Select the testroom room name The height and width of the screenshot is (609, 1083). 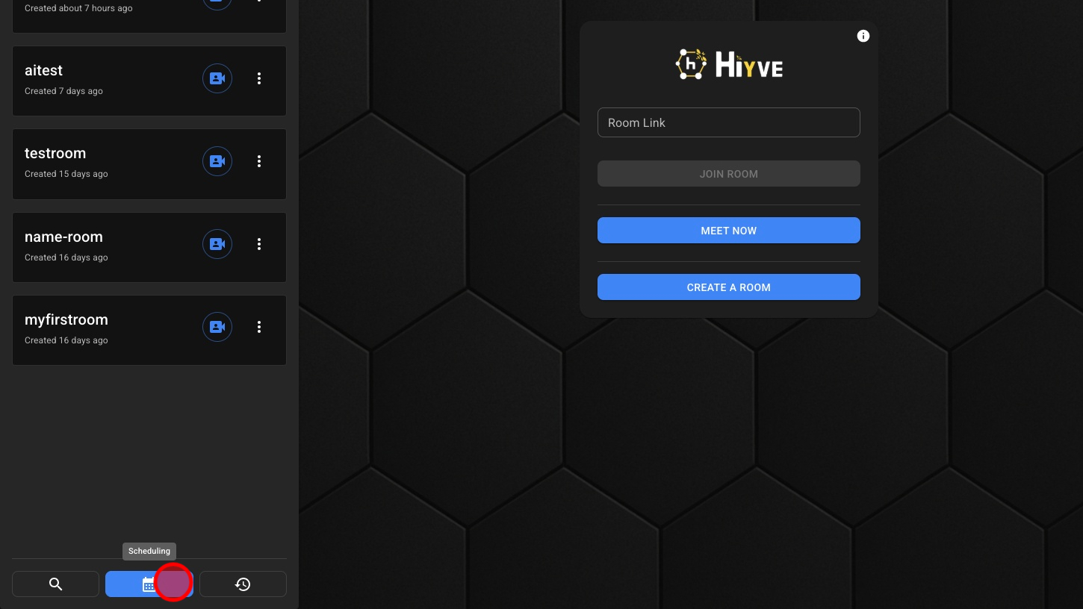[55, 153]
